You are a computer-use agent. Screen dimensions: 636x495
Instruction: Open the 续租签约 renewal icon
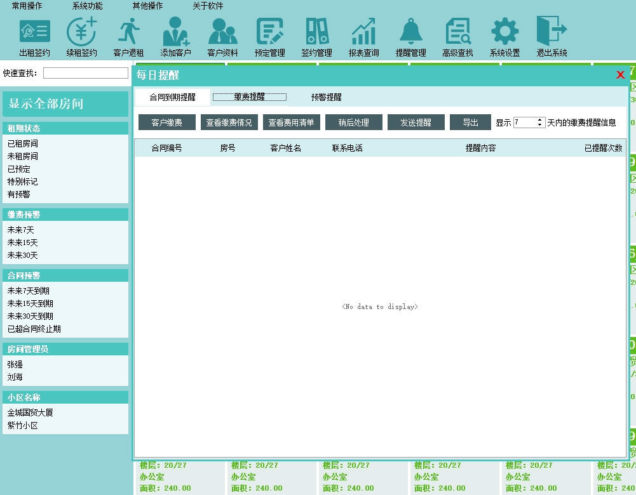point(82,32)
